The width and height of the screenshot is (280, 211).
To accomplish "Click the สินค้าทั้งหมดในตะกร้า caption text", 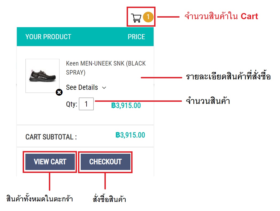I will point(40,198).
